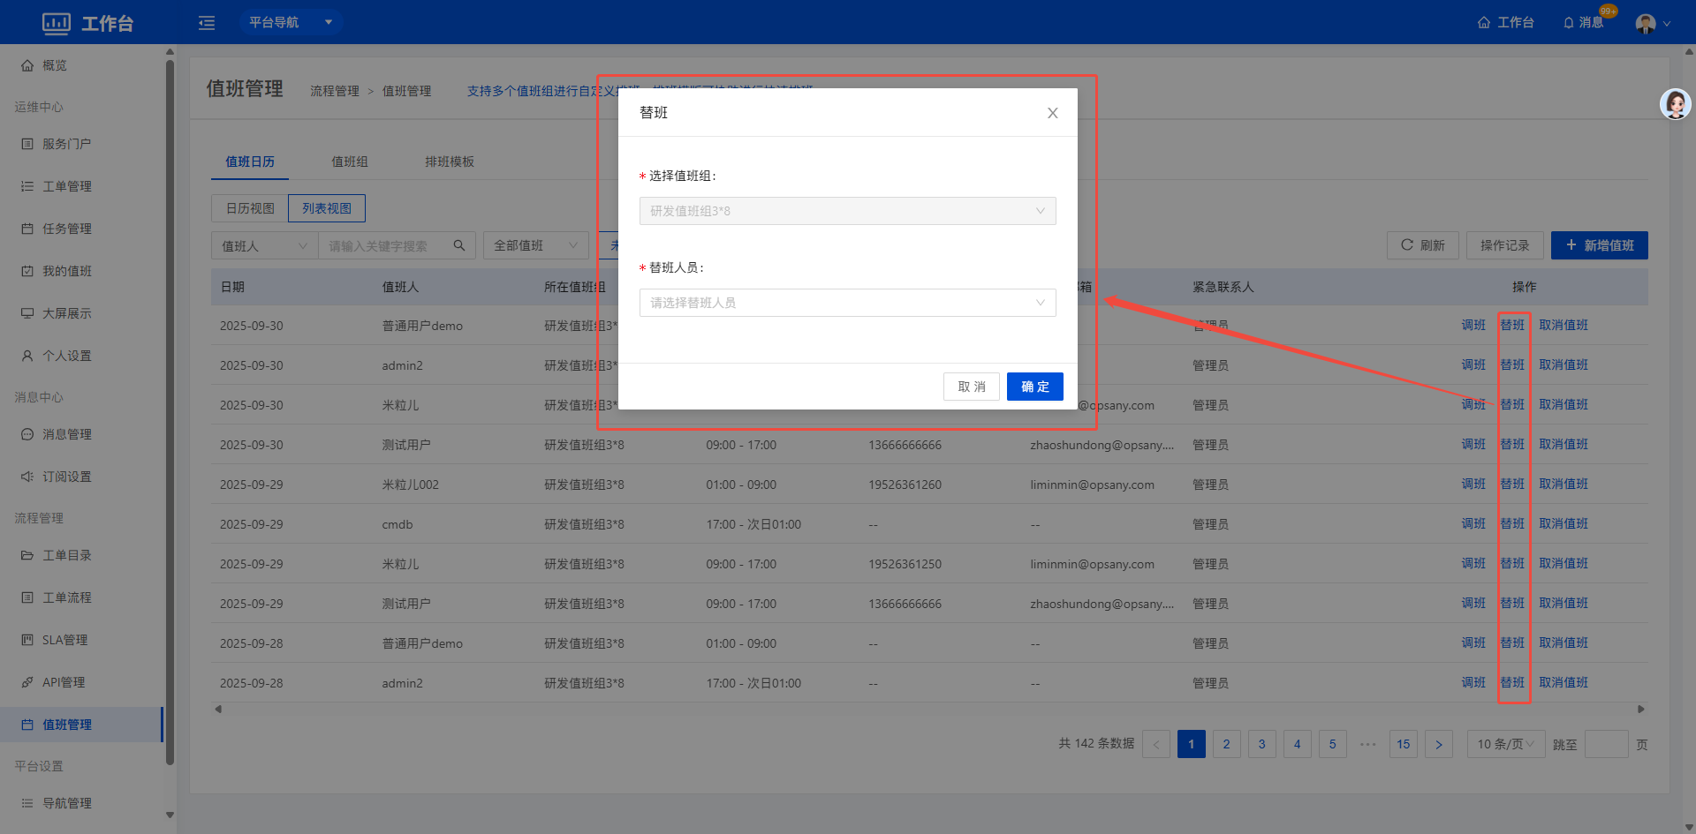Open 大屏展示 in the sidebar
Image resolution: width=1696 pixels, height=834 pixels.
tap(67, 313)
